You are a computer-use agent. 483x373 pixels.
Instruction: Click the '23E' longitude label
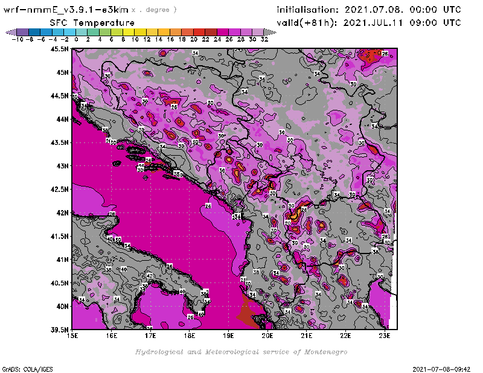point(385,336)
